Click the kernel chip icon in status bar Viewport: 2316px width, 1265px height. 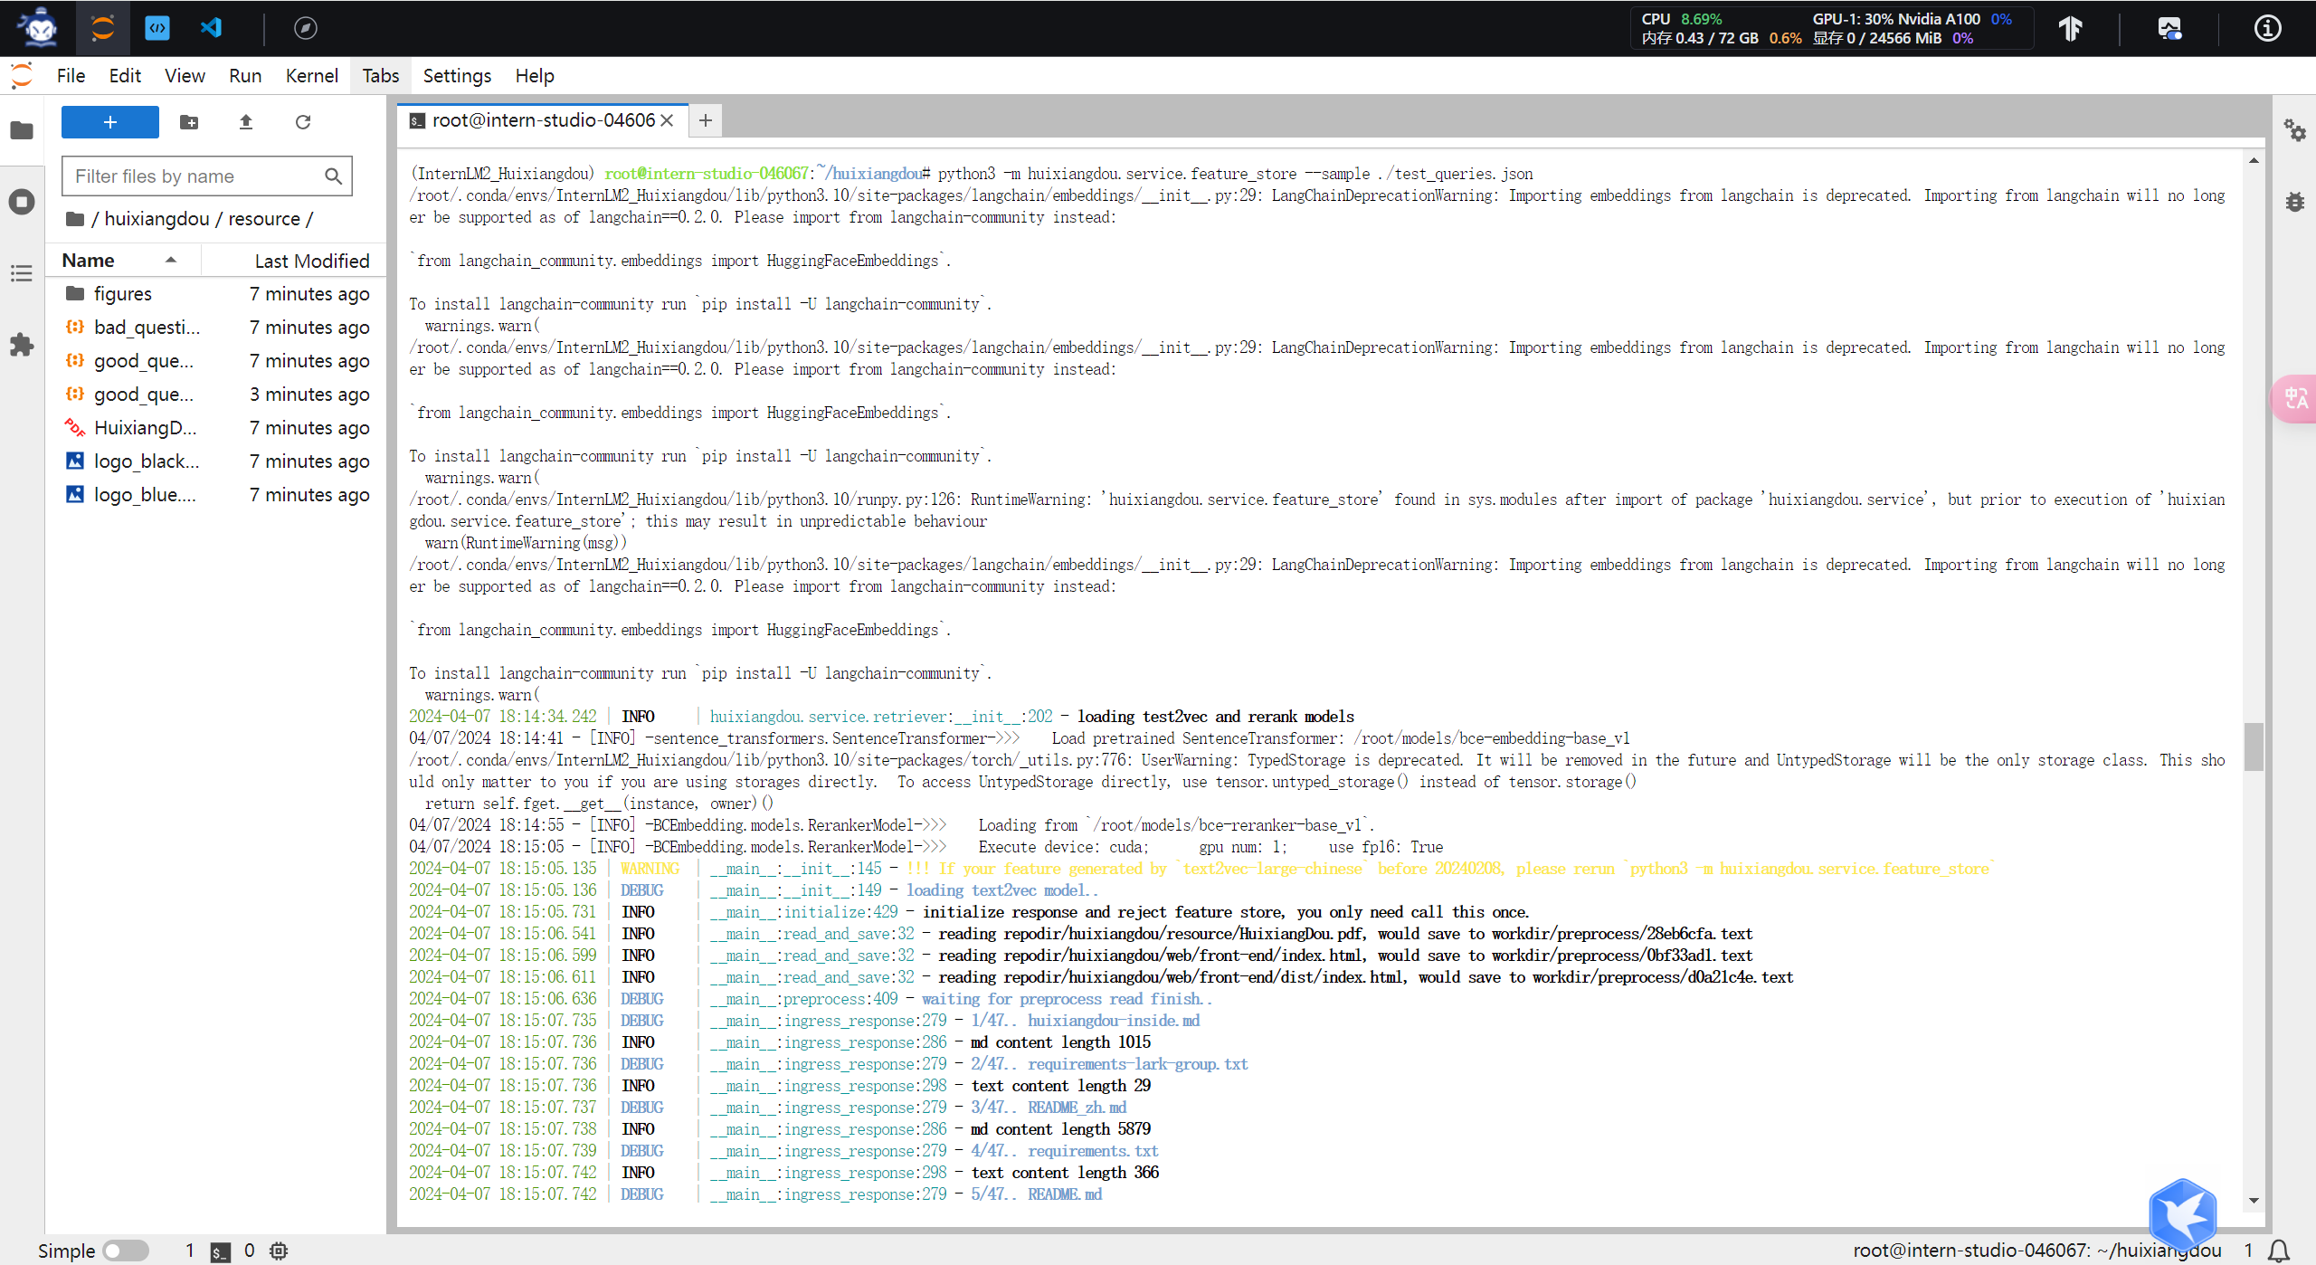tap(279, 1251)
